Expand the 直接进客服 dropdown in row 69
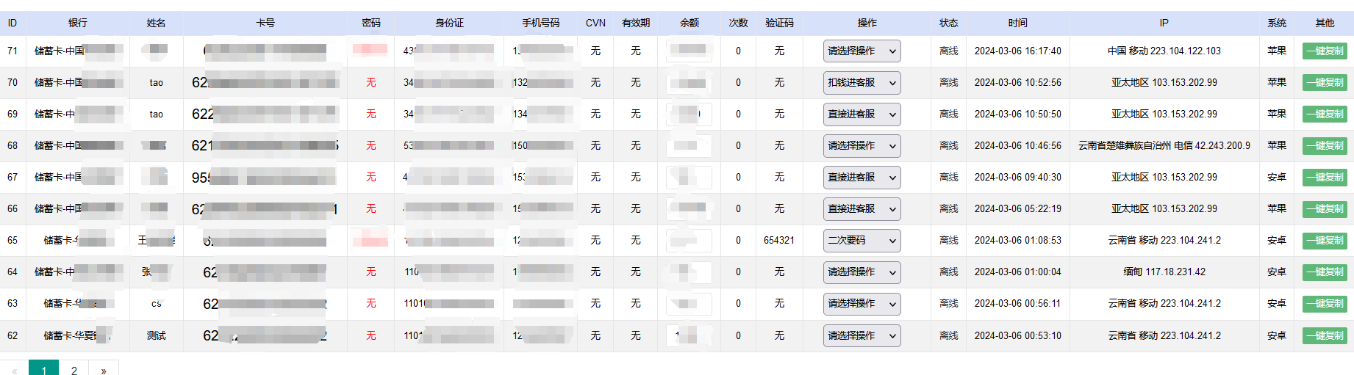The image size is (1354, 375). [862, 114]
